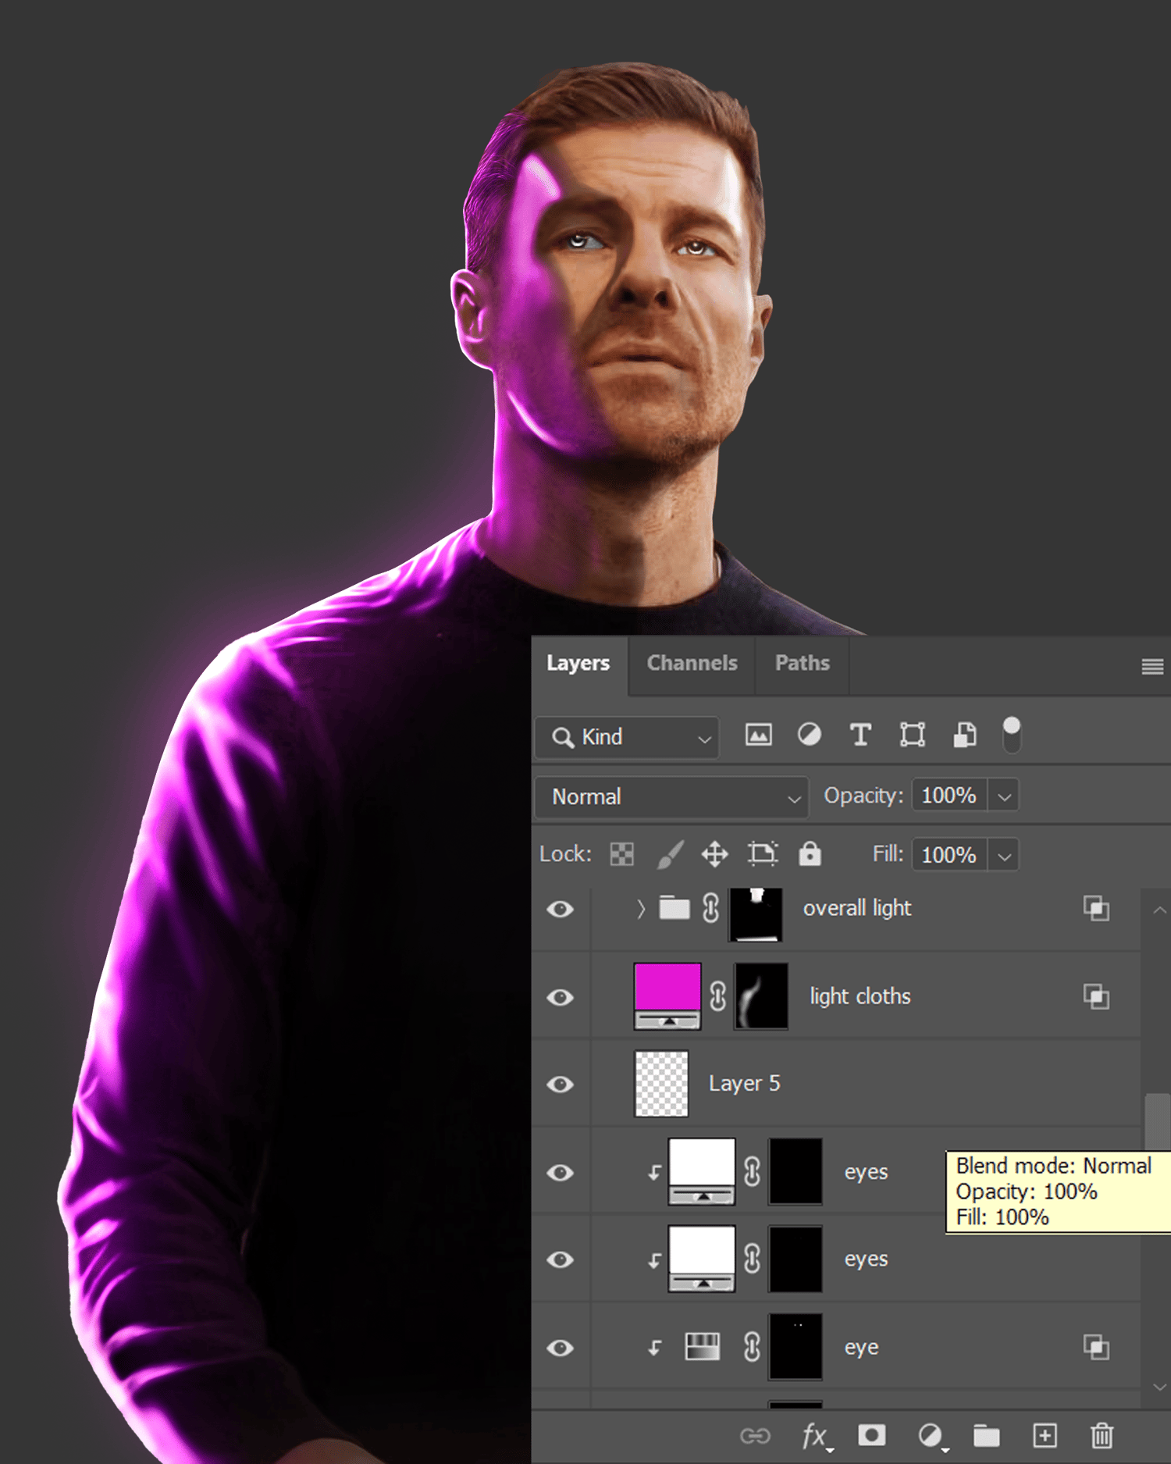Filter for smart objects icon

964,735
